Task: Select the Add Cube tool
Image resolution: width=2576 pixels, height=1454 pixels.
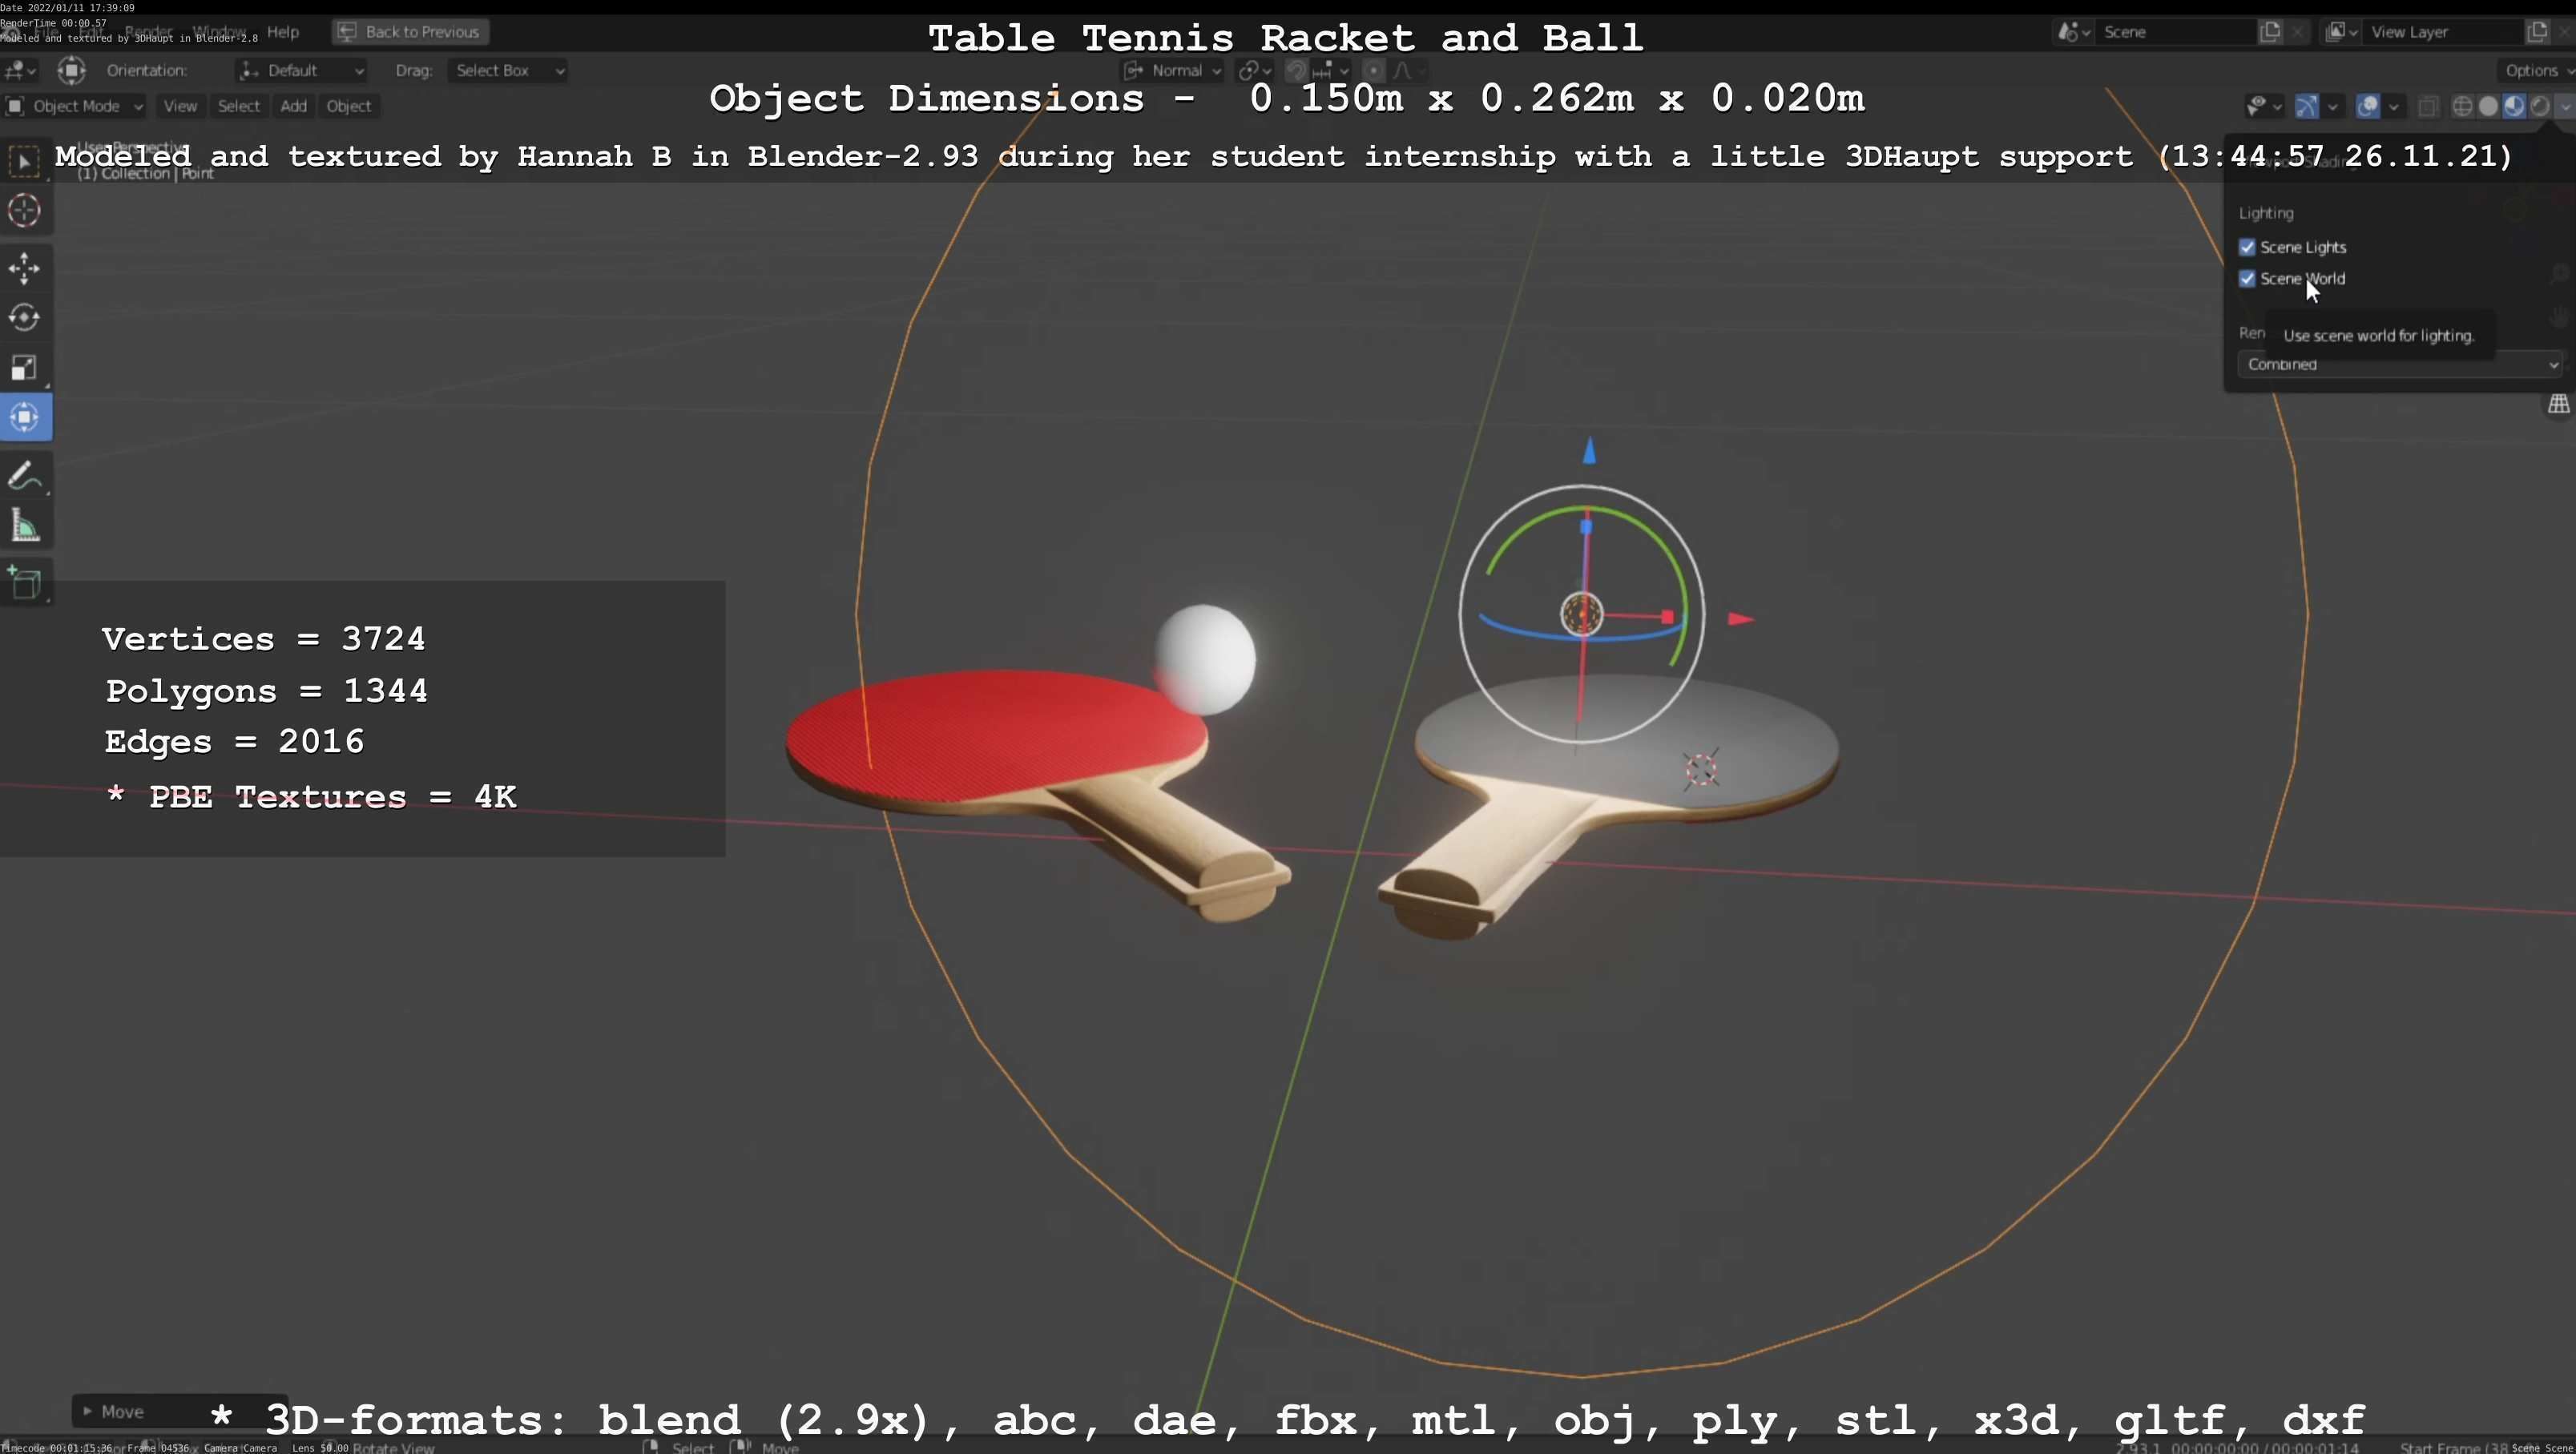Action: pyautogui.click(x=25, y=583)
